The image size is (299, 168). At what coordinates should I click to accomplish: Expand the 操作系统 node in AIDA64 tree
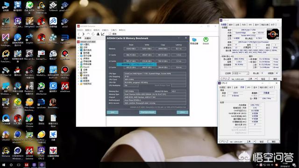point(78,50)
